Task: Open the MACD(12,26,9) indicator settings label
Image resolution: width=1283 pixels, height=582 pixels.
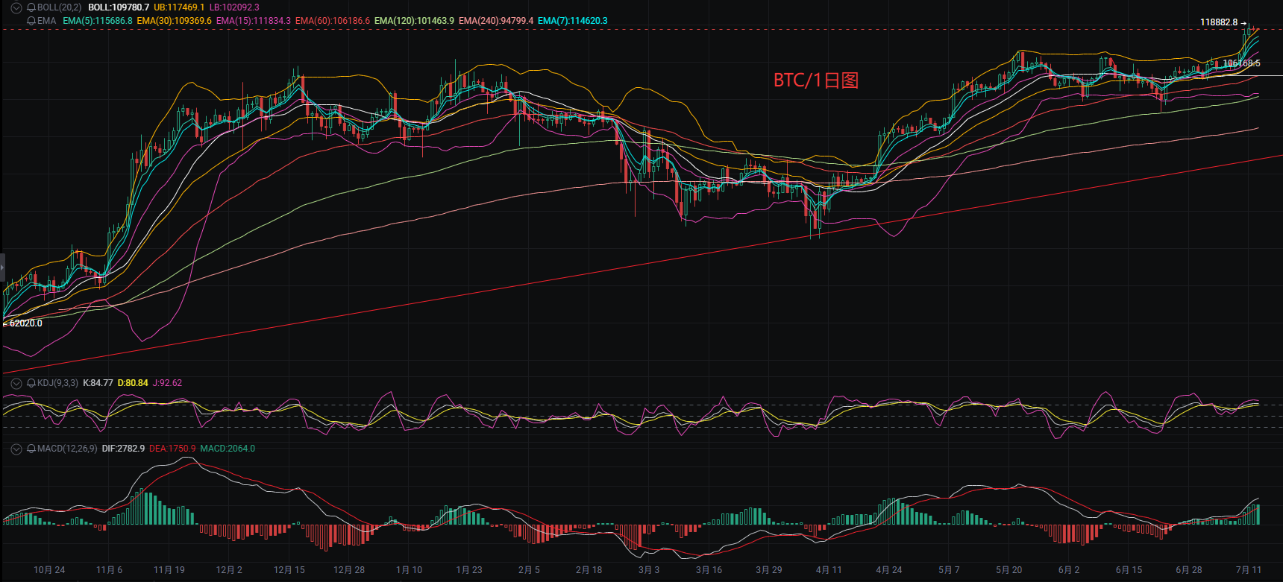Action: pos(67,449)
